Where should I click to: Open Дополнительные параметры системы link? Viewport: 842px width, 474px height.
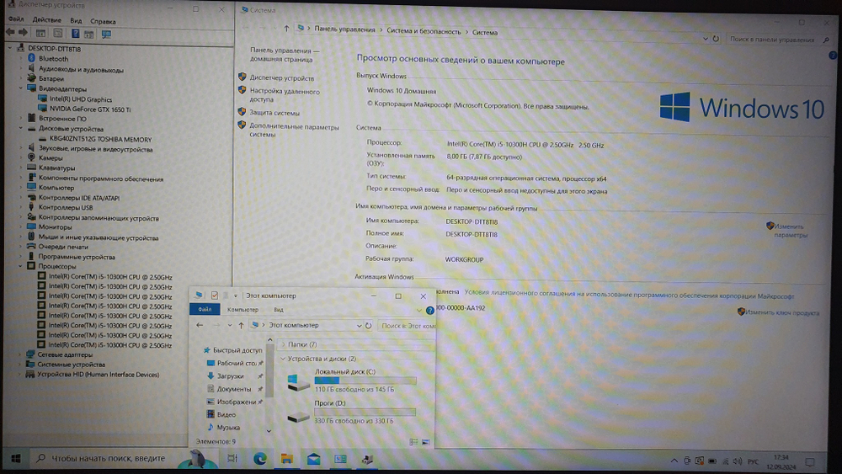tap(294, 130)
